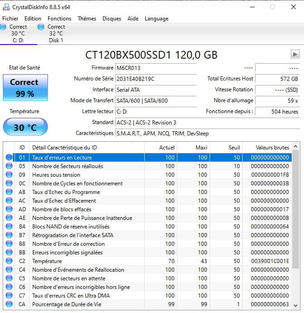Image resolution: width=304 pixels, height=313 pixels.
Task: Click the status orb of the Nombre de blocs effacés row
Action: (9, 209)
